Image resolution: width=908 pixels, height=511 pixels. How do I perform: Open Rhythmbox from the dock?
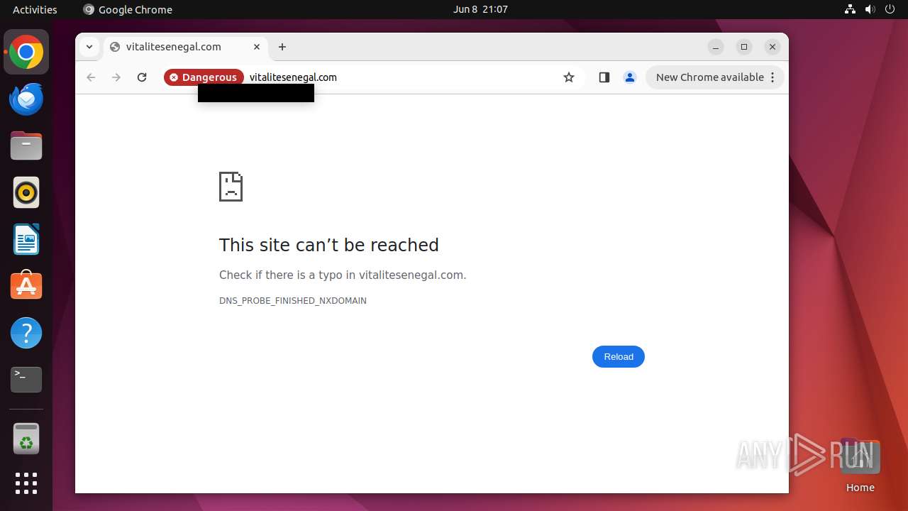pyautogui.click(x=26, y=192)
